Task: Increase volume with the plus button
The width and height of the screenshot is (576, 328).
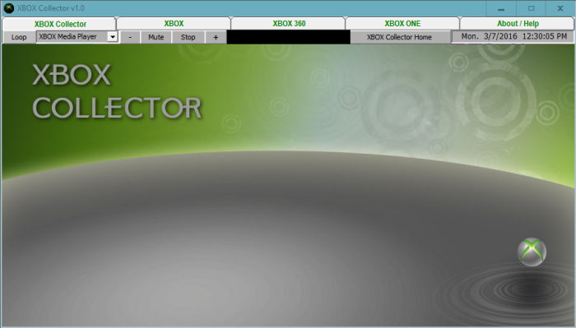Action: [x=216, y=37]
